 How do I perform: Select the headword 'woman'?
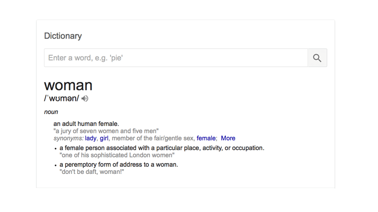pyautogui.click(x=68, y=85)
